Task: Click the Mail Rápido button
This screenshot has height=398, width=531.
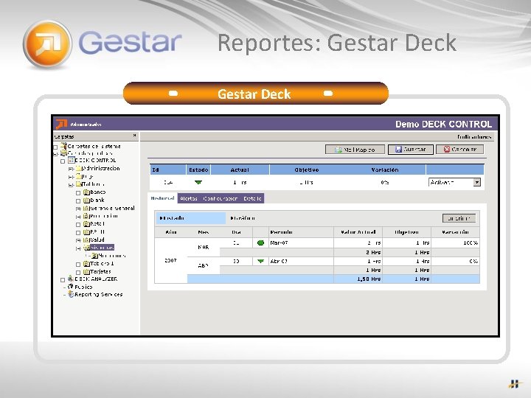Action: click(x=355, y=149)
